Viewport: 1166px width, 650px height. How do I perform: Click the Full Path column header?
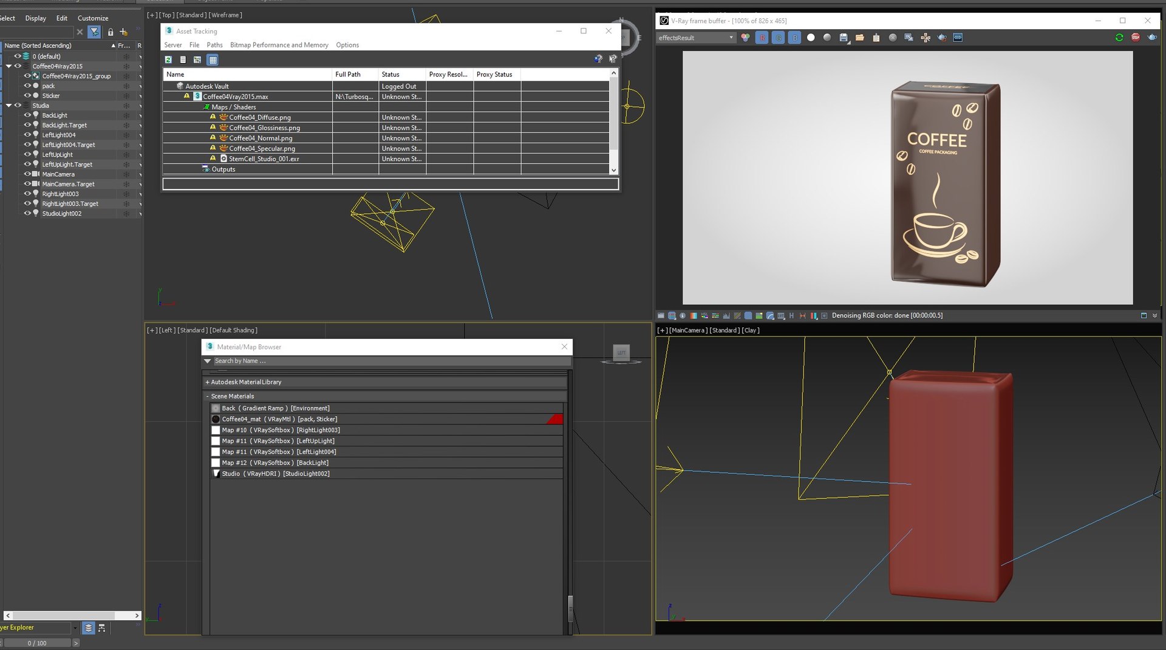355,74
